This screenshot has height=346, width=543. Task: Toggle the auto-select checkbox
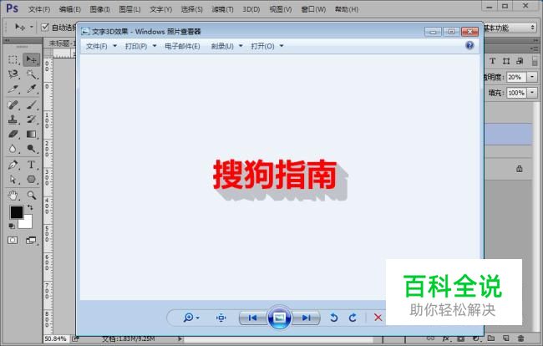click(44, 27)
